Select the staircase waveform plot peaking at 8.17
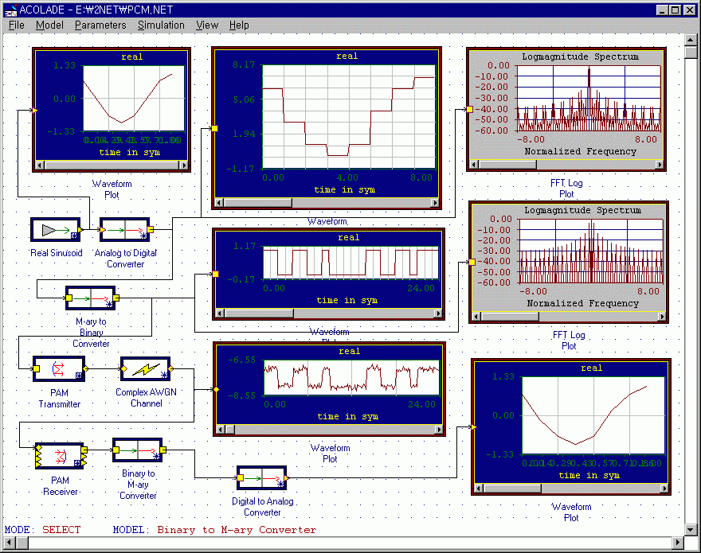The width and height of the screenshot is (701, 553). 327,128
